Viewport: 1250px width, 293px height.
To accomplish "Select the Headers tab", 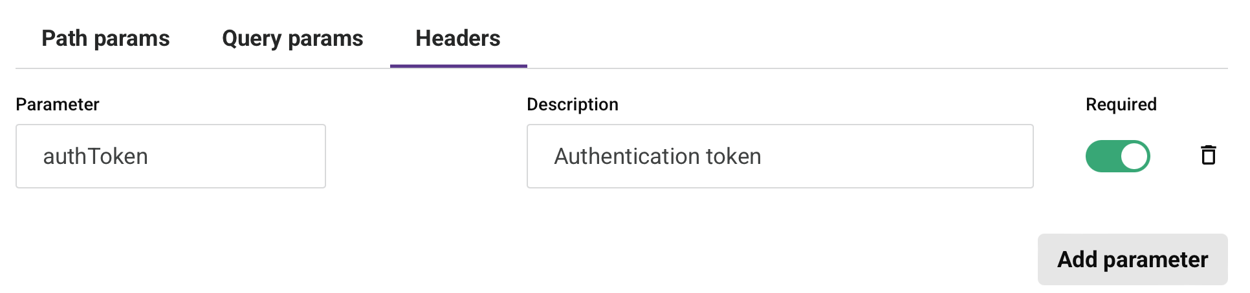I will [458, 39].
